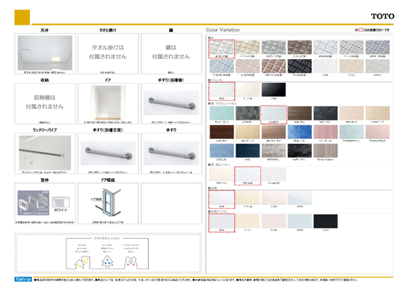Click the TOTO logo at top right
This screenshot has width=404, height=285.
(x=382, y=16)
